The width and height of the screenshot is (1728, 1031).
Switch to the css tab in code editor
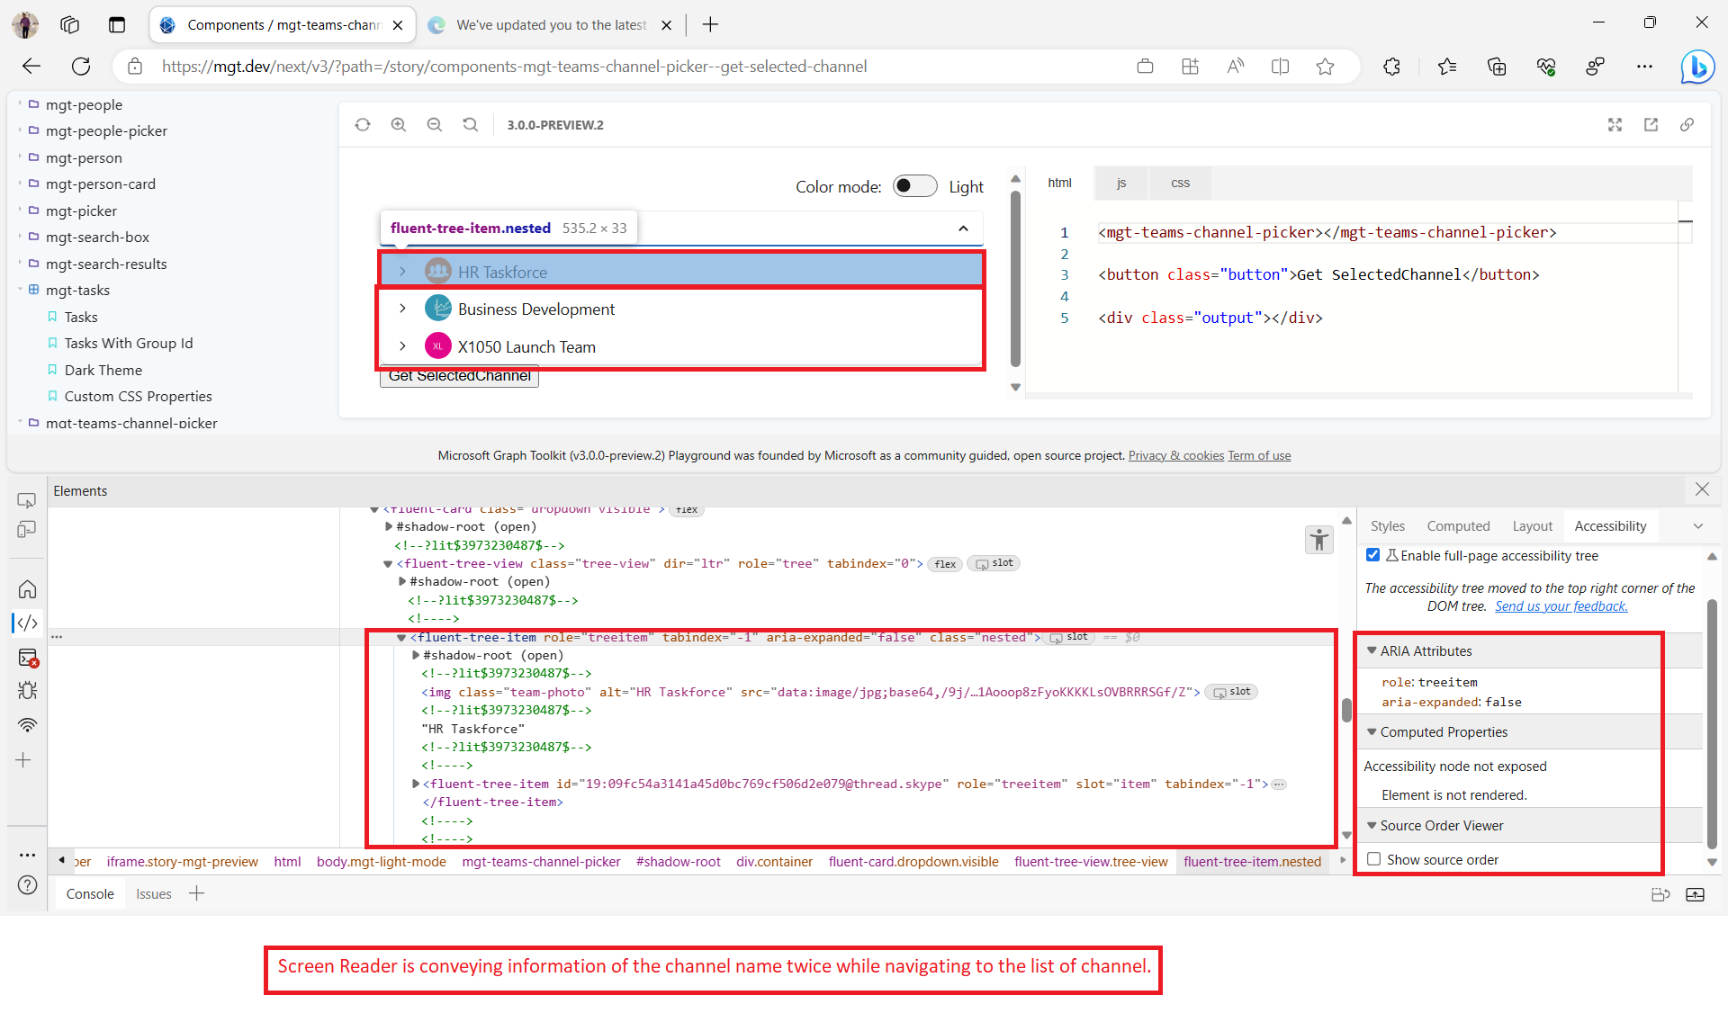(x=1180, y=183)
